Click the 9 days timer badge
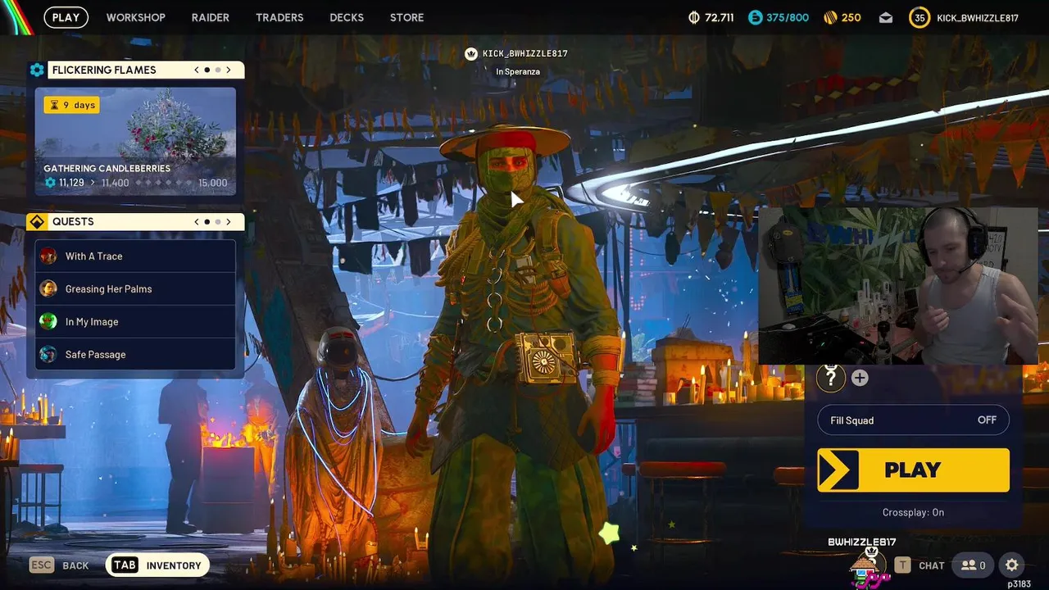 pos(71,105)
